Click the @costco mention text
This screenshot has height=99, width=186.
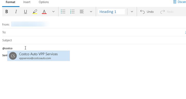coord(7,48)
